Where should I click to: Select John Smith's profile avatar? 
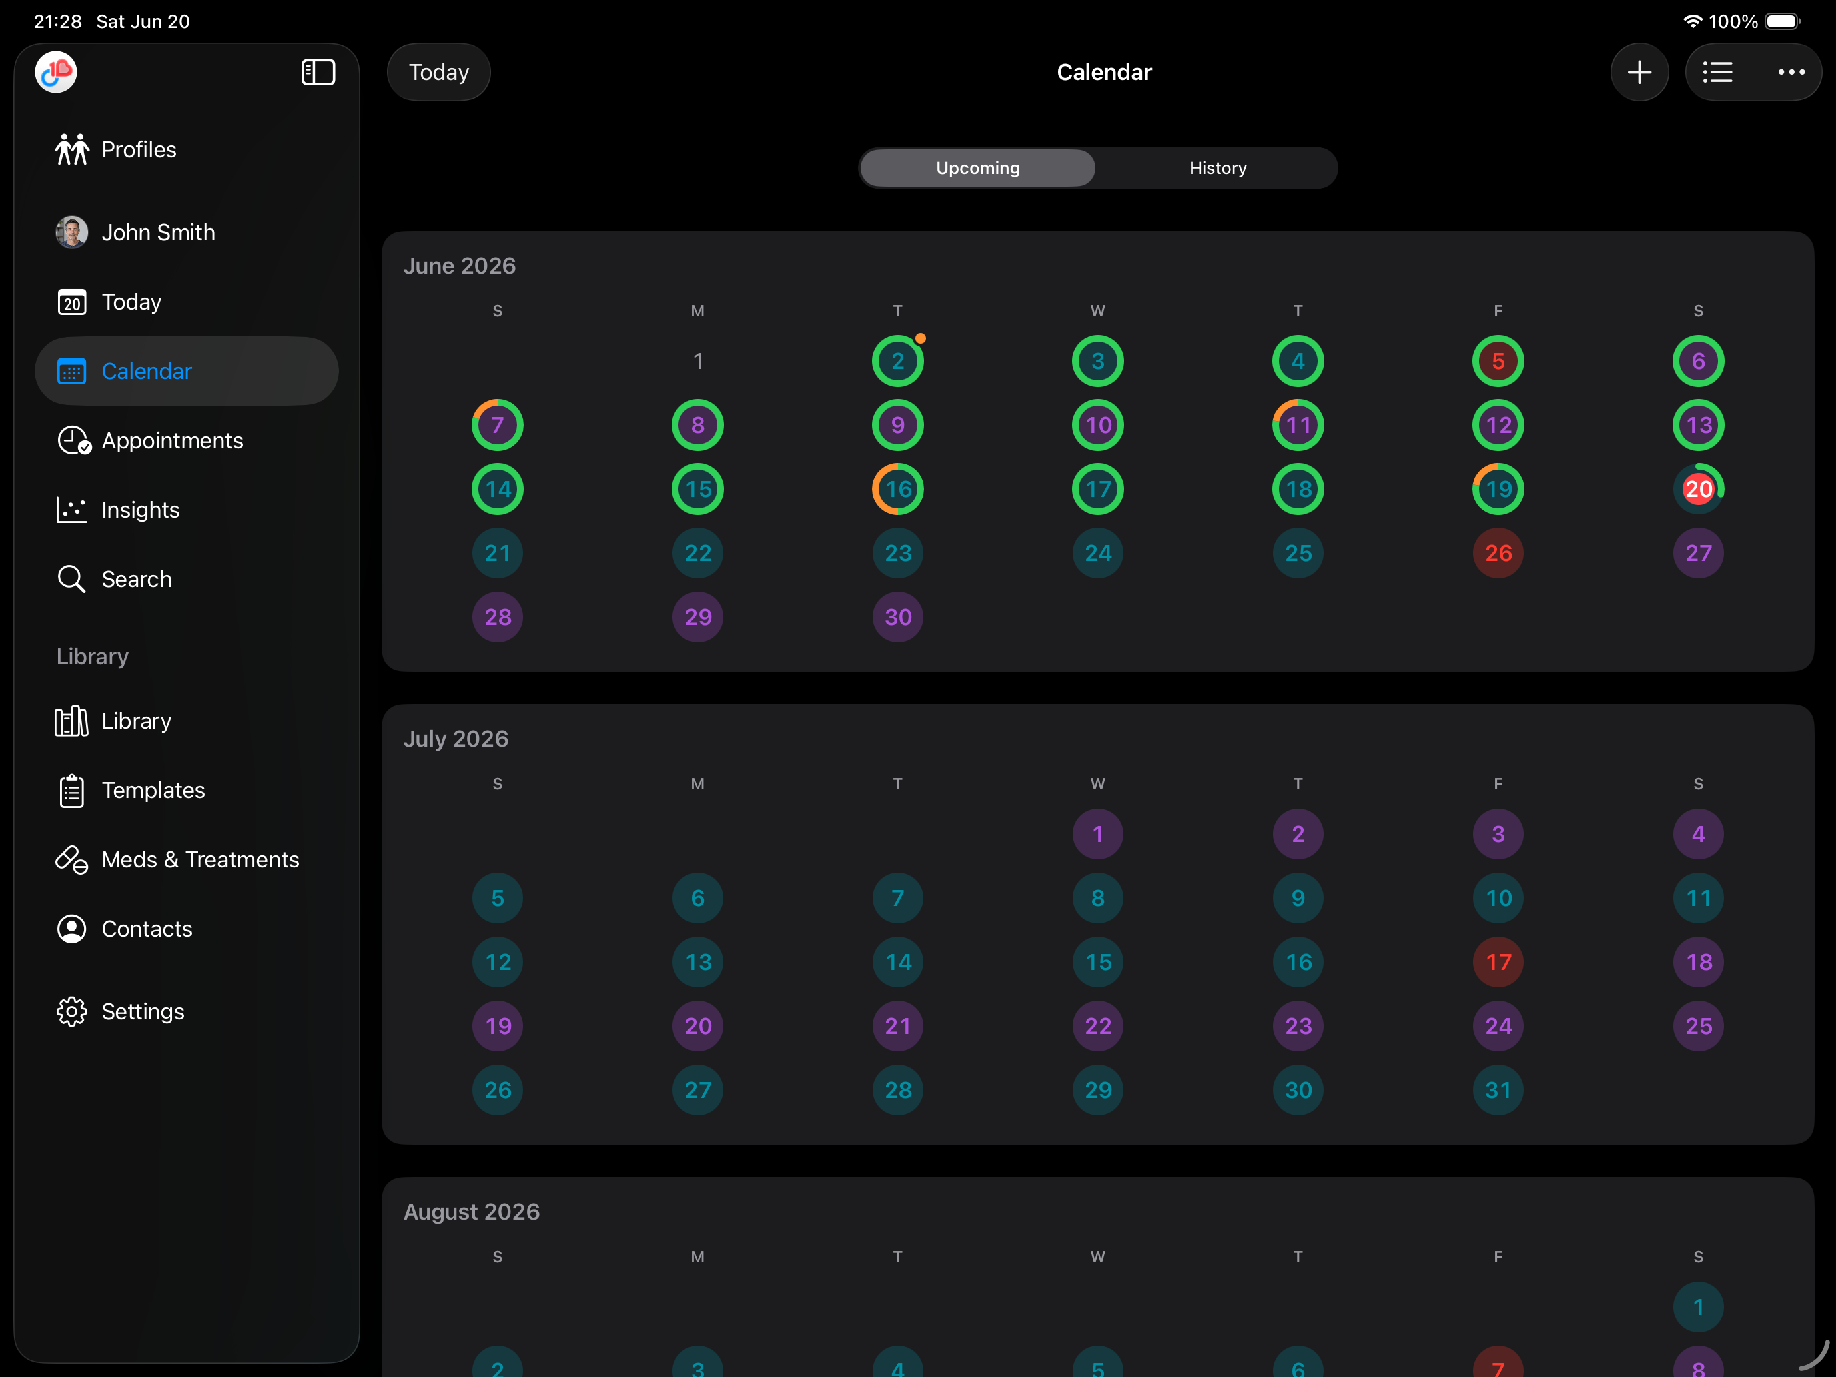(x=72, y=232)
